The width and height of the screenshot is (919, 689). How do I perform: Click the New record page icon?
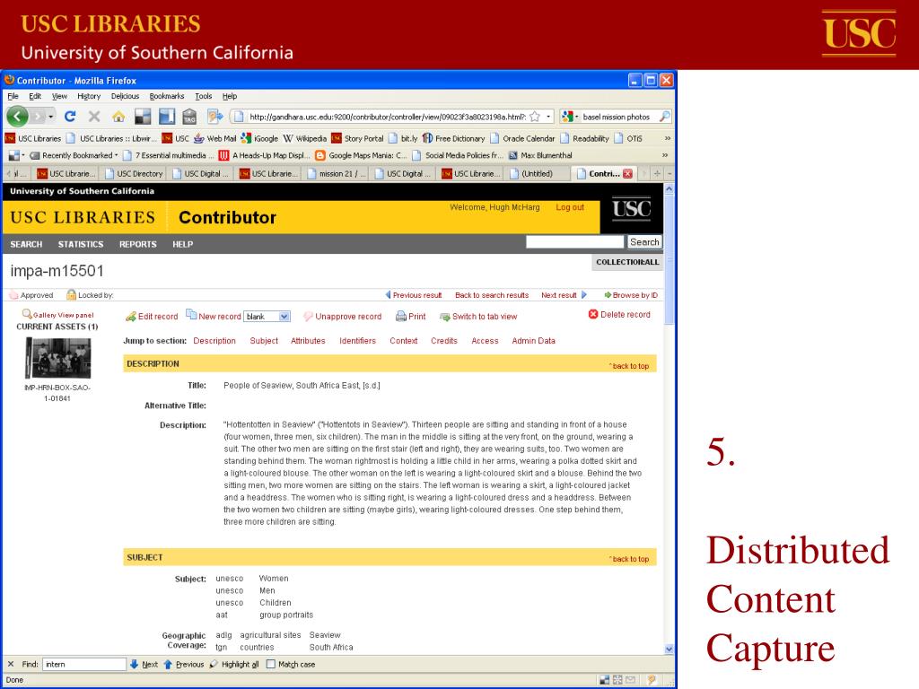[191, 315]
